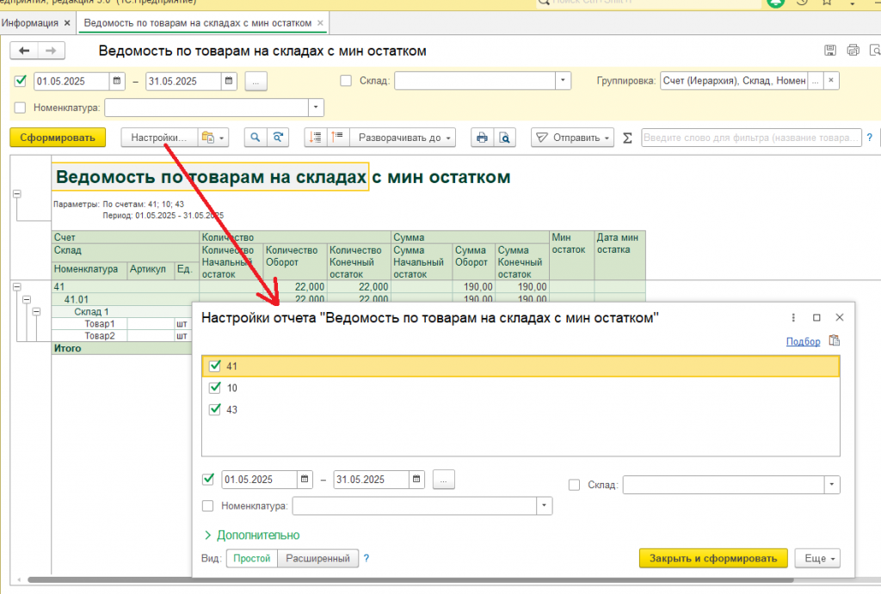The image size is (881, 594).
Task: Click the filter word input field
Action: 751,138
